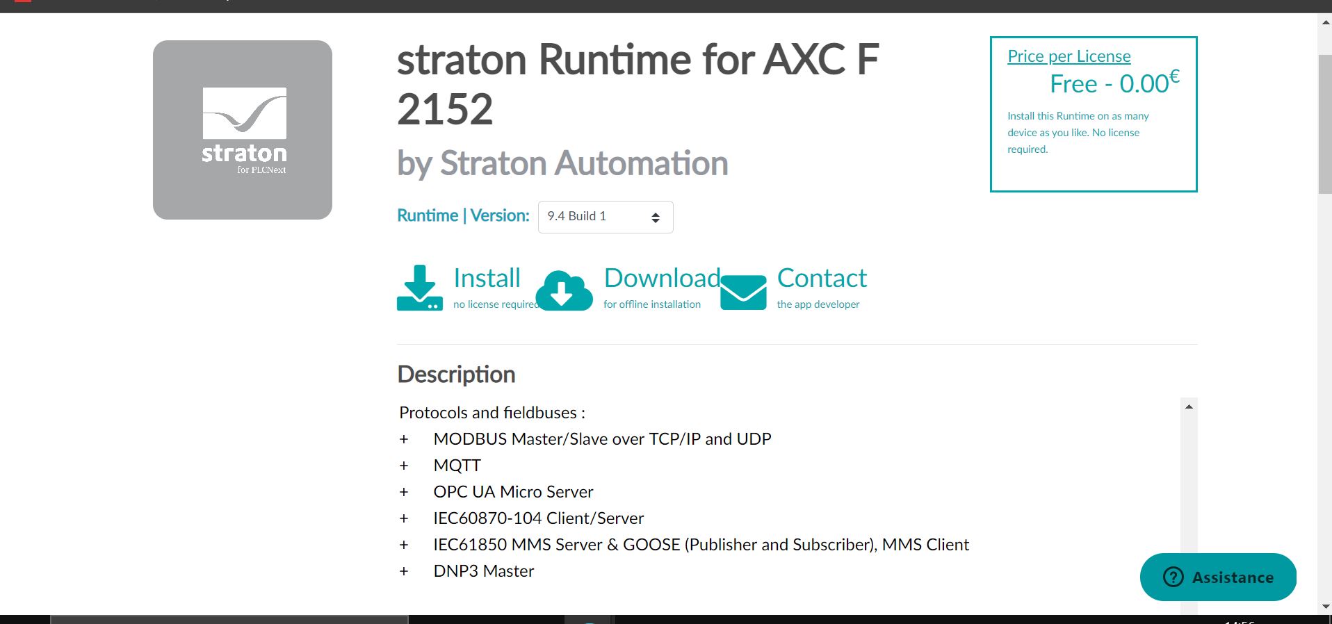Click the page scrollbar up arrow
1332x624 pixels.
(1324, 22)
